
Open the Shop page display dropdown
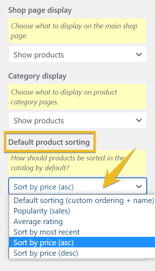click(x=77, y=54)
